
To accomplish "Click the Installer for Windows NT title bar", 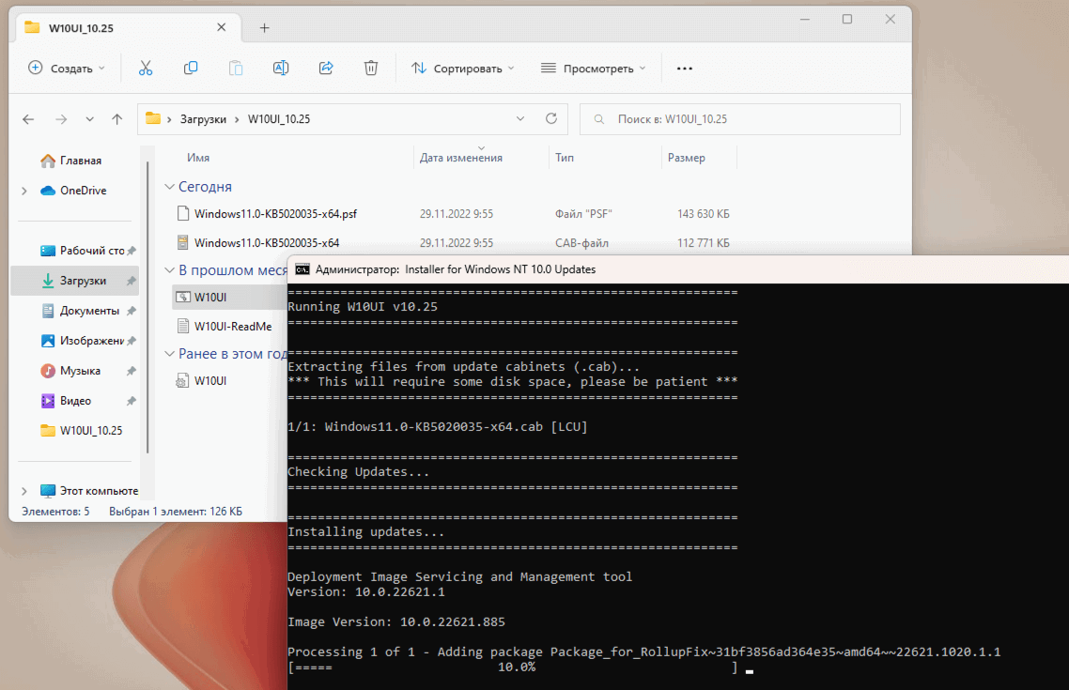I will point(678,269).
